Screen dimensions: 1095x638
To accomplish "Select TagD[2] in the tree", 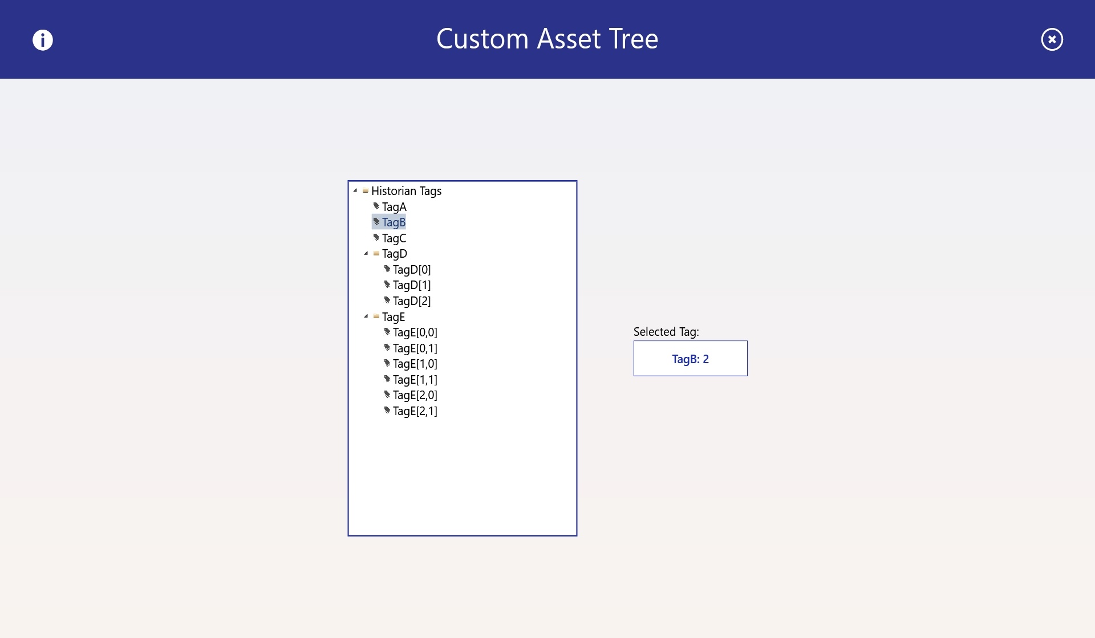I will [x=411, y=301].
